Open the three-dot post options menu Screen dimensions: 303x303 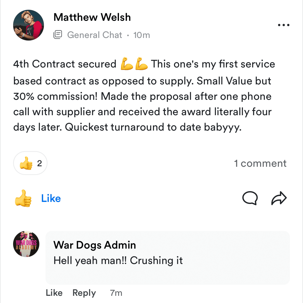pos(283,25)
